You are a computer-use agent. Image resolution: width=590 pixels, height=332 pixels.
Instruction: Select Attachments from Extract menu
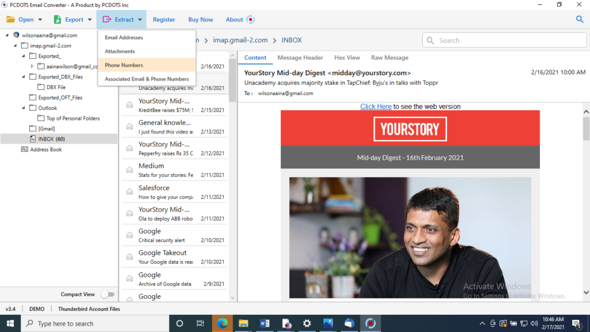coord(147,51)
